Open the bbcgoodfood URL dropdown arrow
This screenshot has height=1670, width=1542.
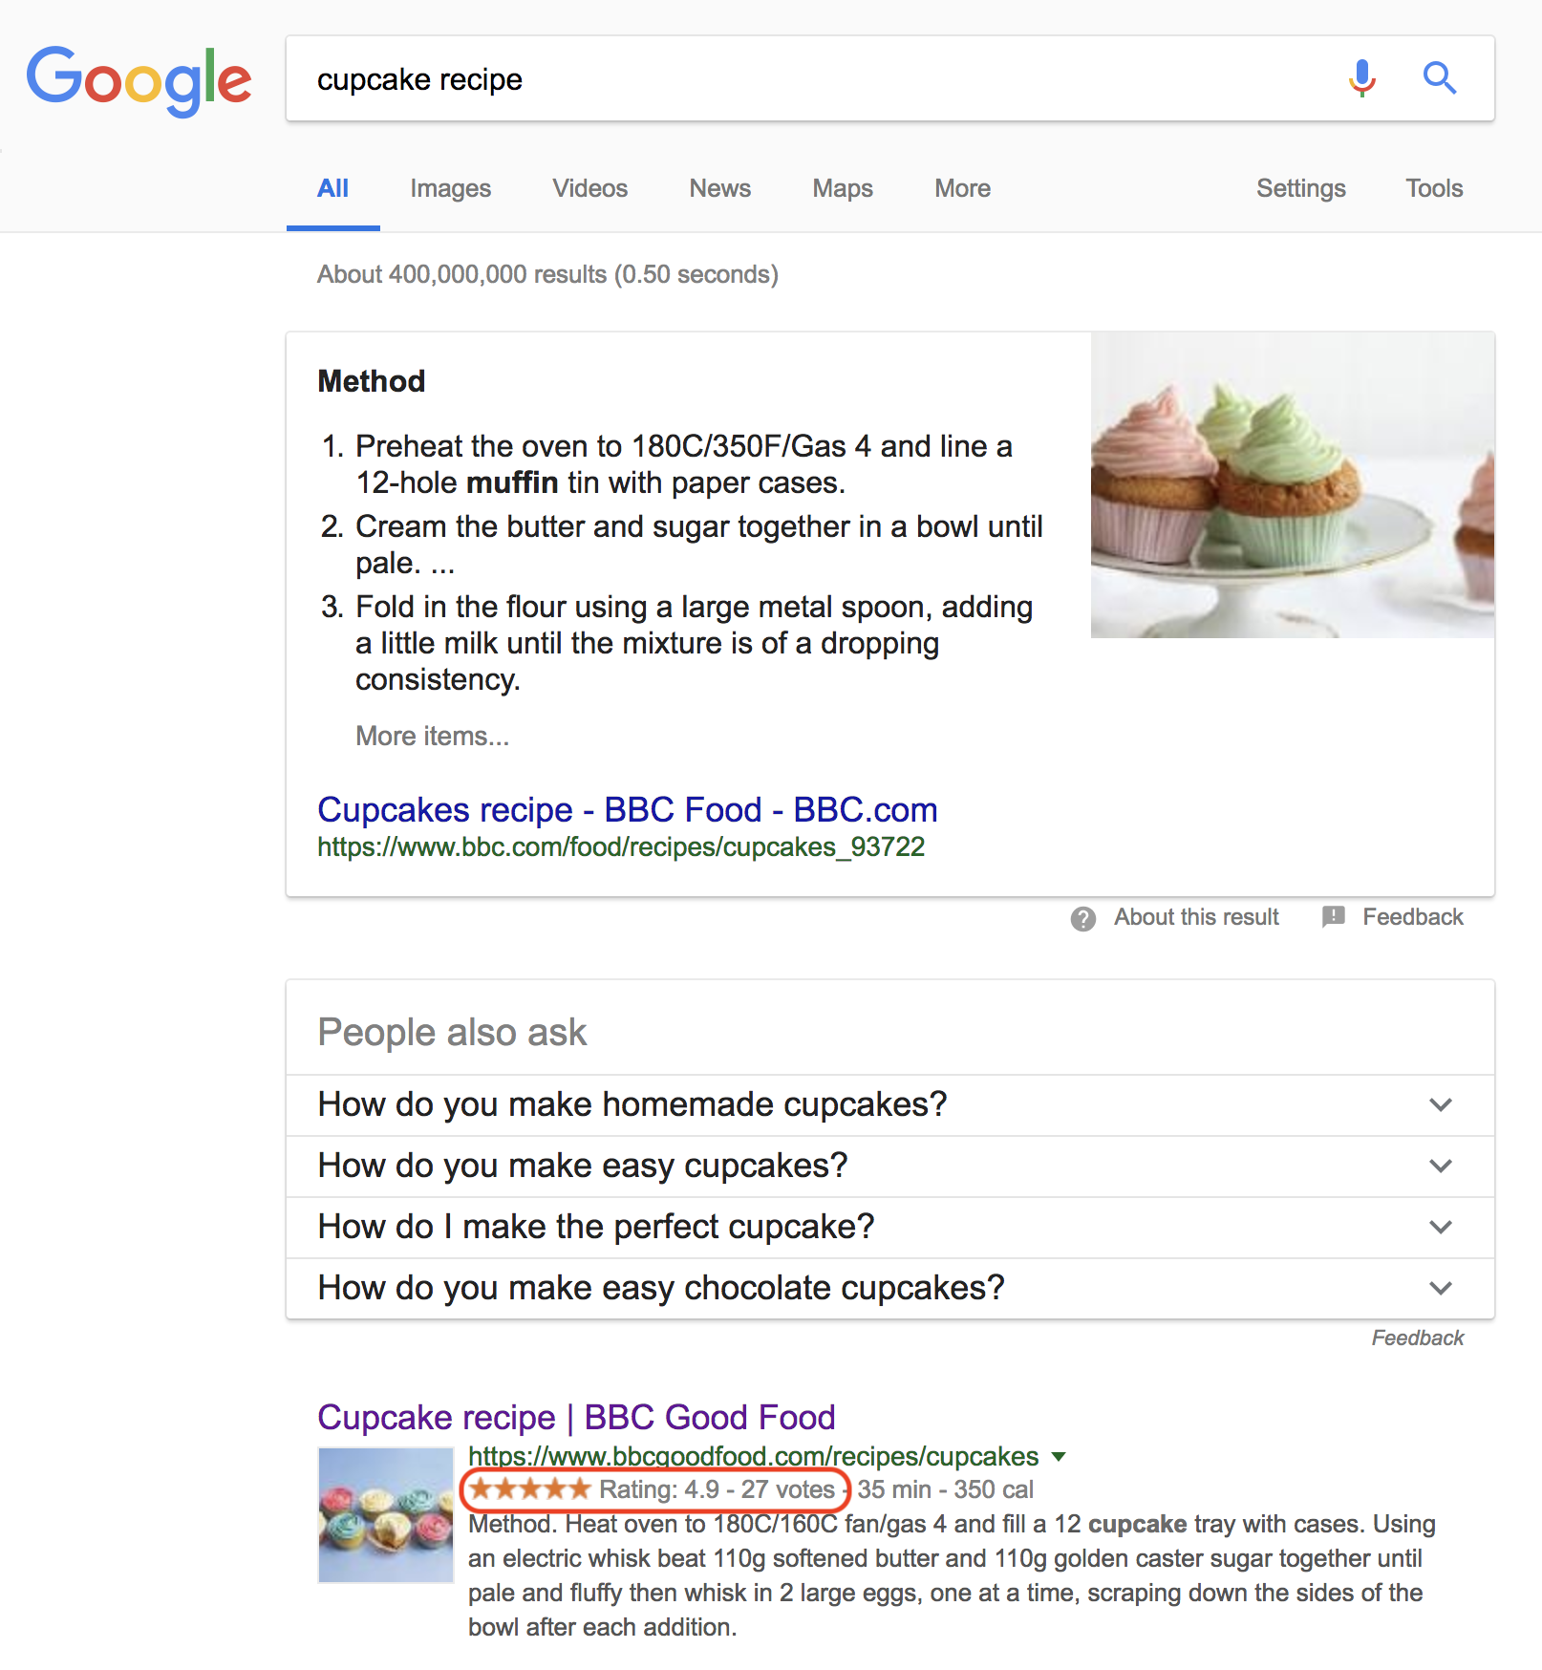[x=1059, y=1457]
